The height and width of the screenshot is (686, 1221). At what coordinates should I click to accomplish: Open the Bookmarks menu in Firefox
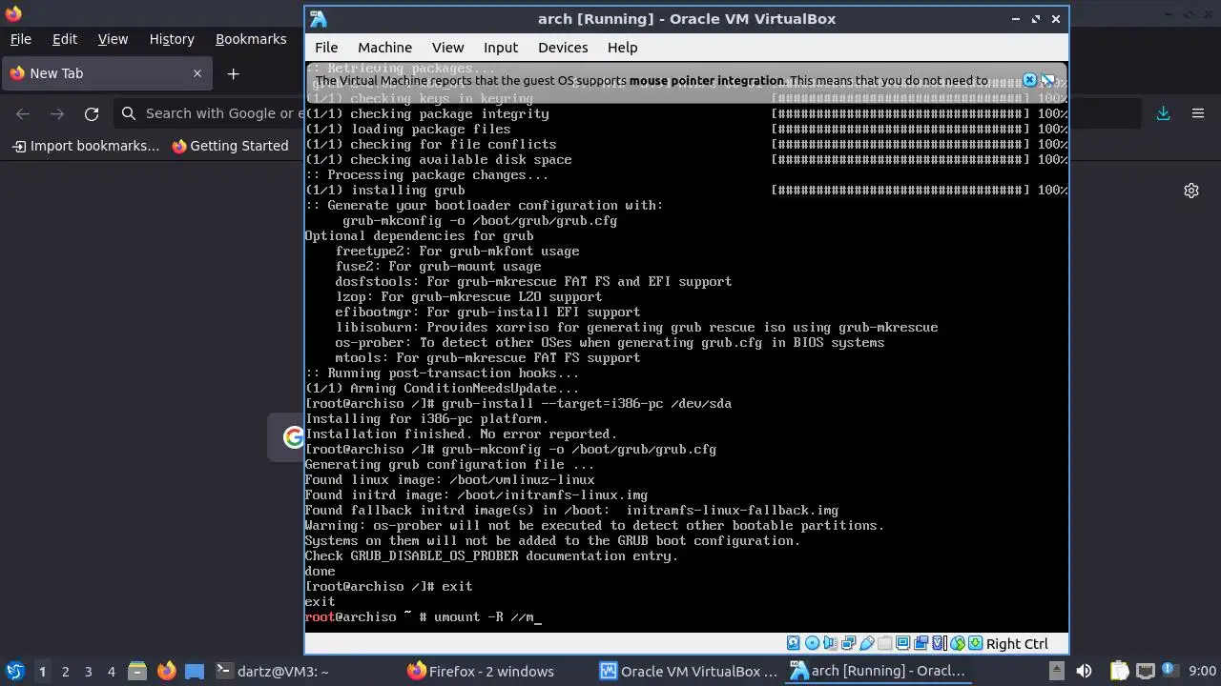[x=251, y=39]
